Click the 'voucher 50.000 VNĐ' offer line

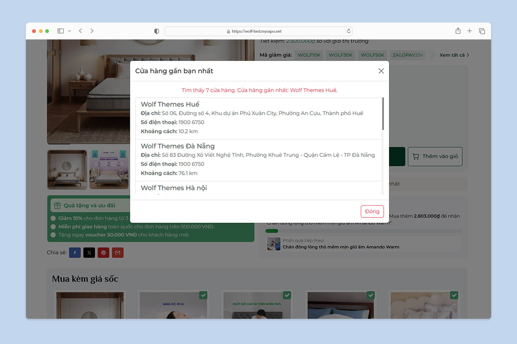[124, 235]
